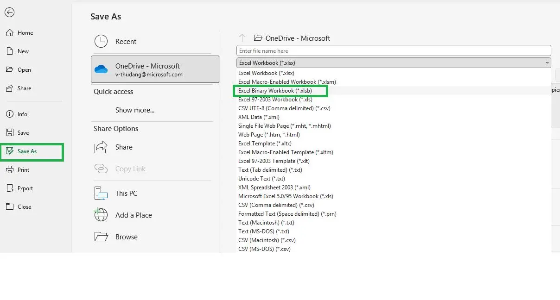The height and width of the screenshot is (300, 560).
Task: Click Browse to pick a folder
Action: click(127, 237)
